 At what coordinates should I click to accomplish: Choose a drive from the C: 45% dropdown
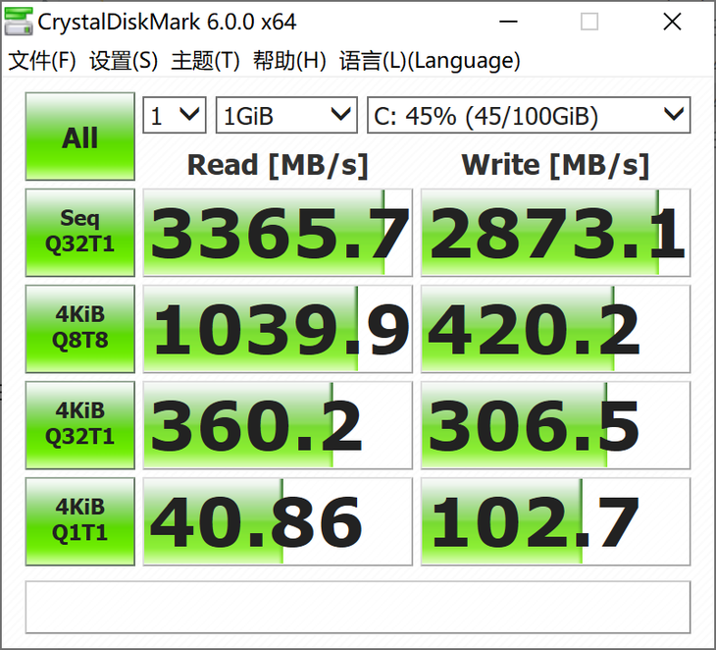click(528, 116)
